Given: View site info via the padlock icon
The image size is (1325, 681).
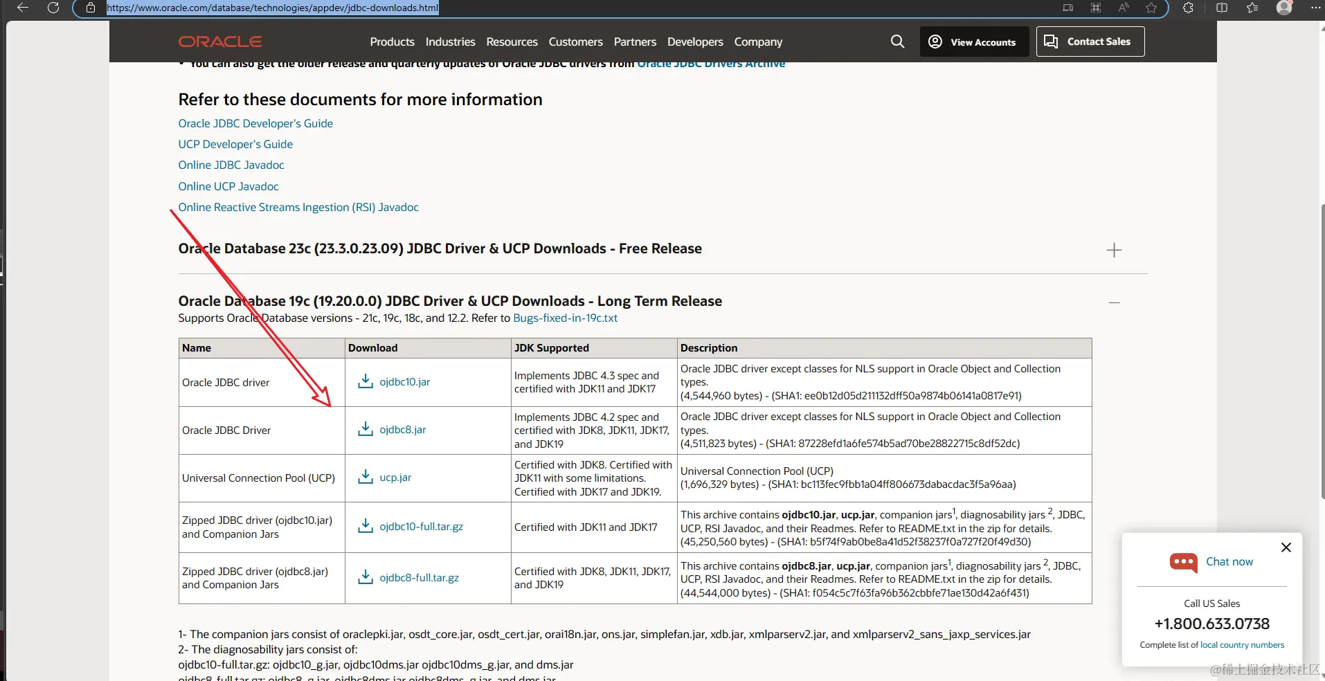Looking at the screenshot, I should tap(91, 8).
